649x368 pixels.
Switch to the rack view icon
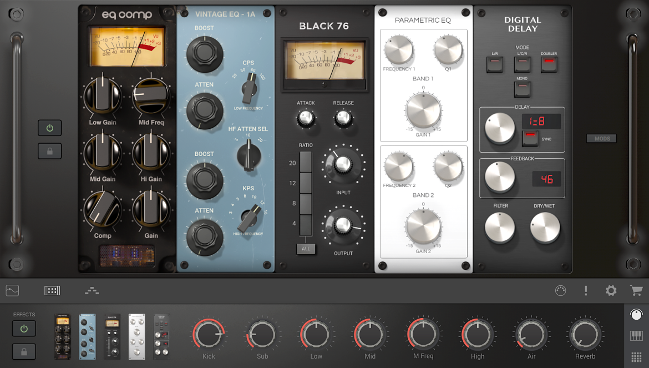click(52, 291)
